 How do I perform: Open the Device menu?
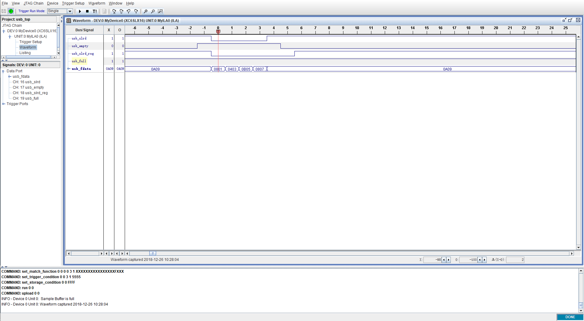pos(53,3)
